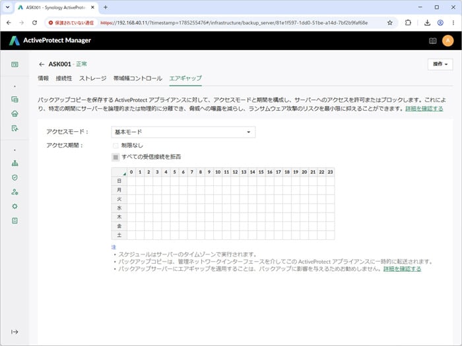Open the browser extensions icon
The image size is (462, 346).
pos(408,22)
